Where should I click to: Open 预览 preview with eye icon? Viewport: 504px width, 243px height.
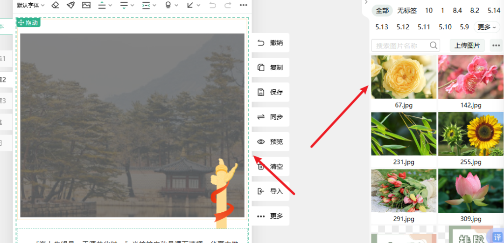[271, 142]
